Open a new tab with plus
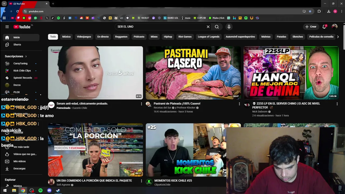Screen dimensions: 345x194 click(x=53, y=4)
